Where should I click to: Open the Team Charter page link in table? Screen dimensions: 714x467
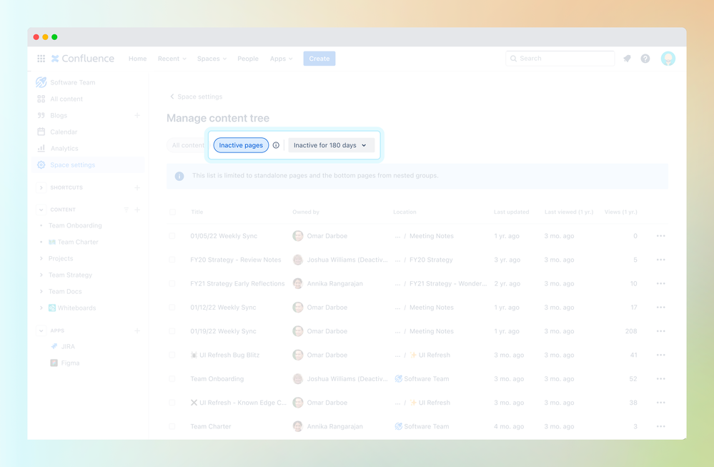point(210,426)
